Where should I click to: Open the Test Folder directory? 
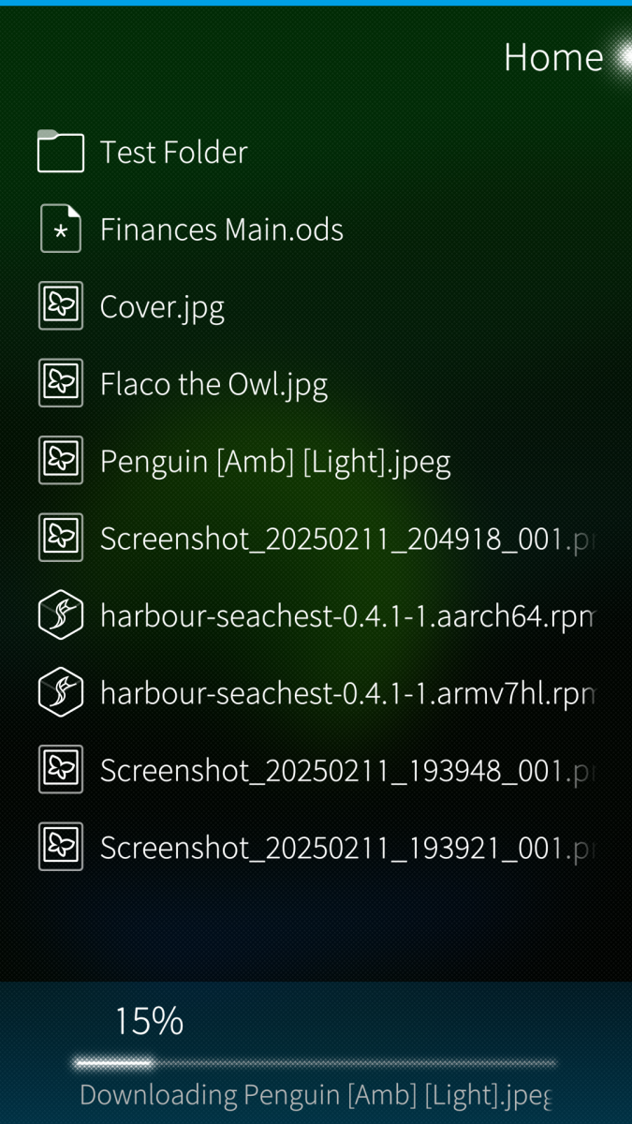point(174,152)
